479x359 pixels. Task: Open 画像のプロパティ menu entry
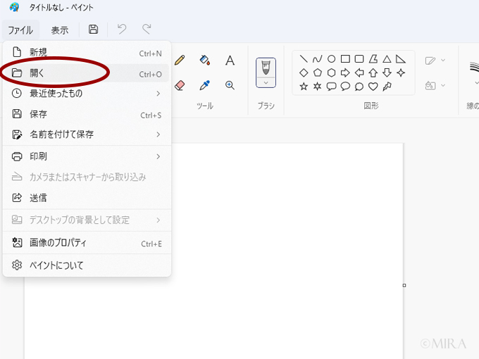tap(58, 243)
